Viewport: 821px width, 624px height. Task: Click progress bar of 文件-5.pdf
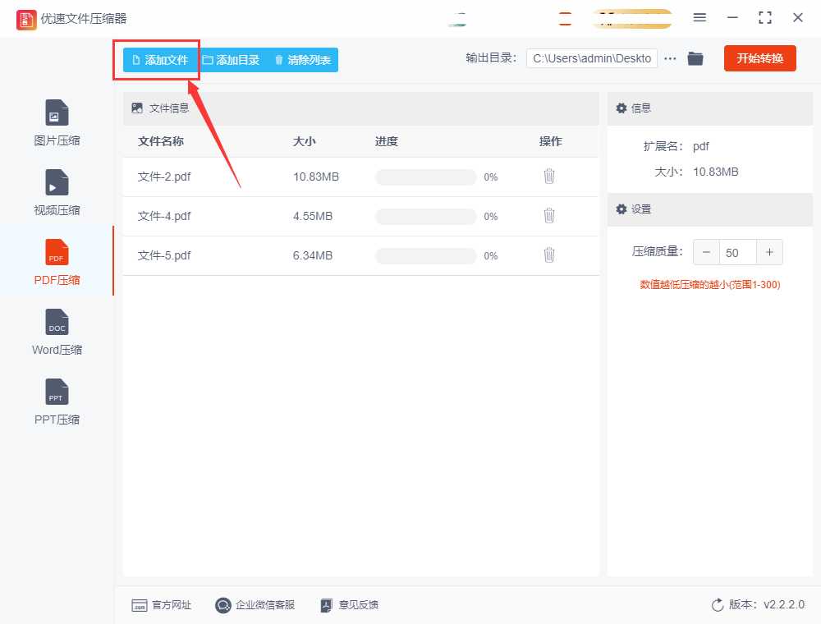tap(425, 255)
